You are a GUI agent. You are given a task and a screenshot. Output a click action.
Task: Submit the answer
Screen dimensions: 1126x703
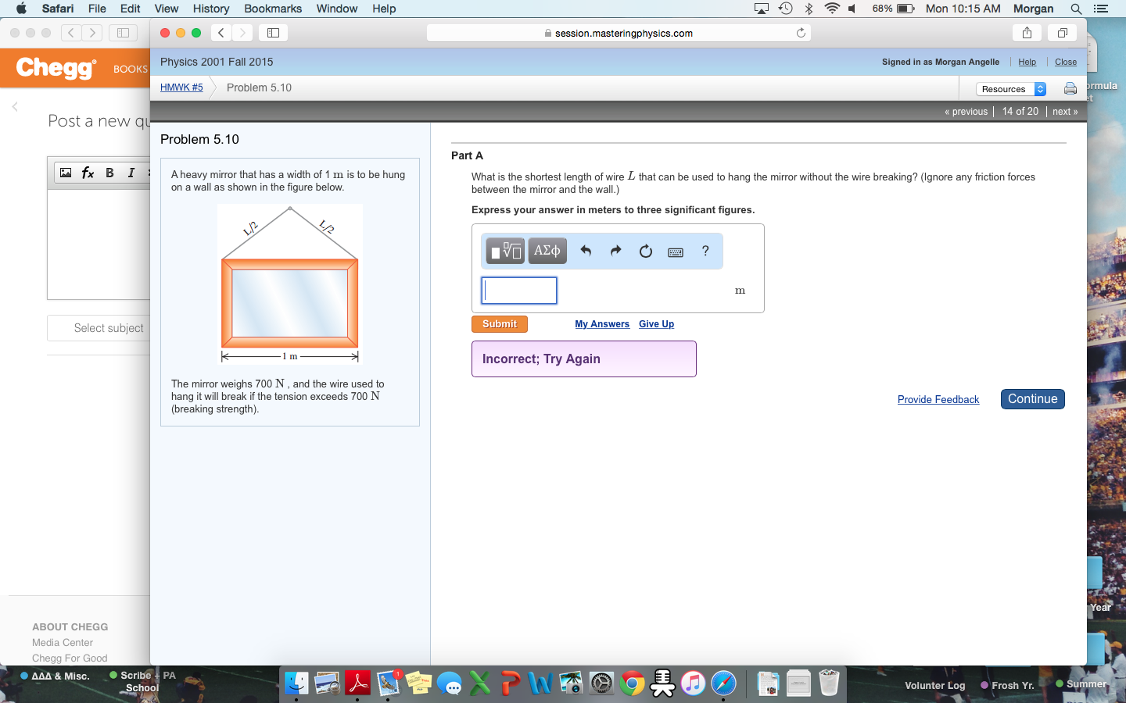[500, 324]
